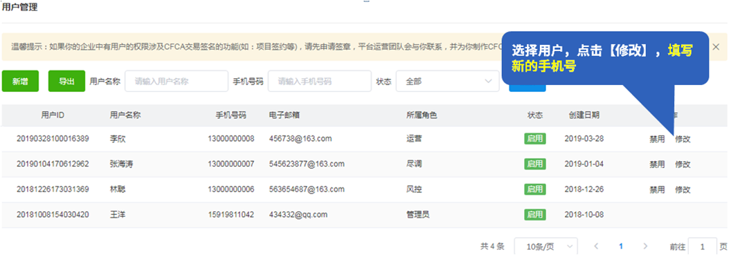Click the 共 4 条 total count
The height and width of the screenshot is (255, 731).
(x=492, y=246)
